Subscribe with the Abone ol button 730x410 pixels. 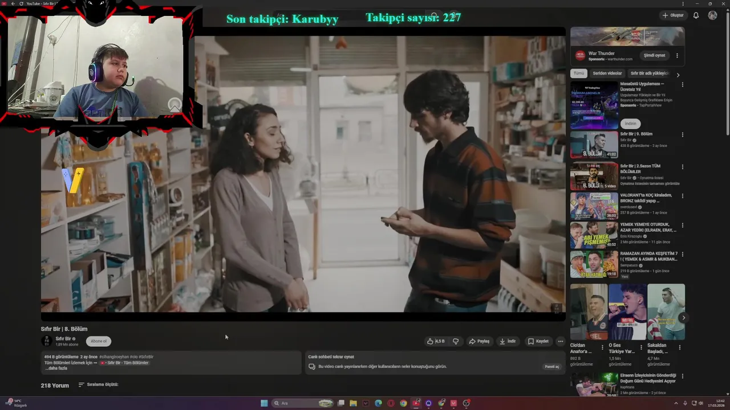[99, 341]
